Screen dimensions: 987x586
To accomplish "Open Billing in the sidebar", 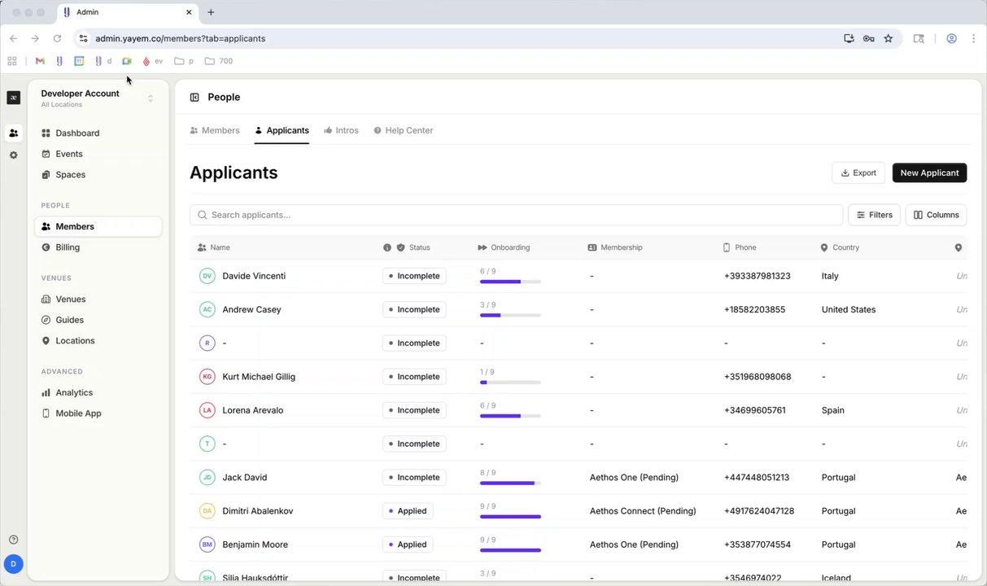I will click(x=68, y=247).
